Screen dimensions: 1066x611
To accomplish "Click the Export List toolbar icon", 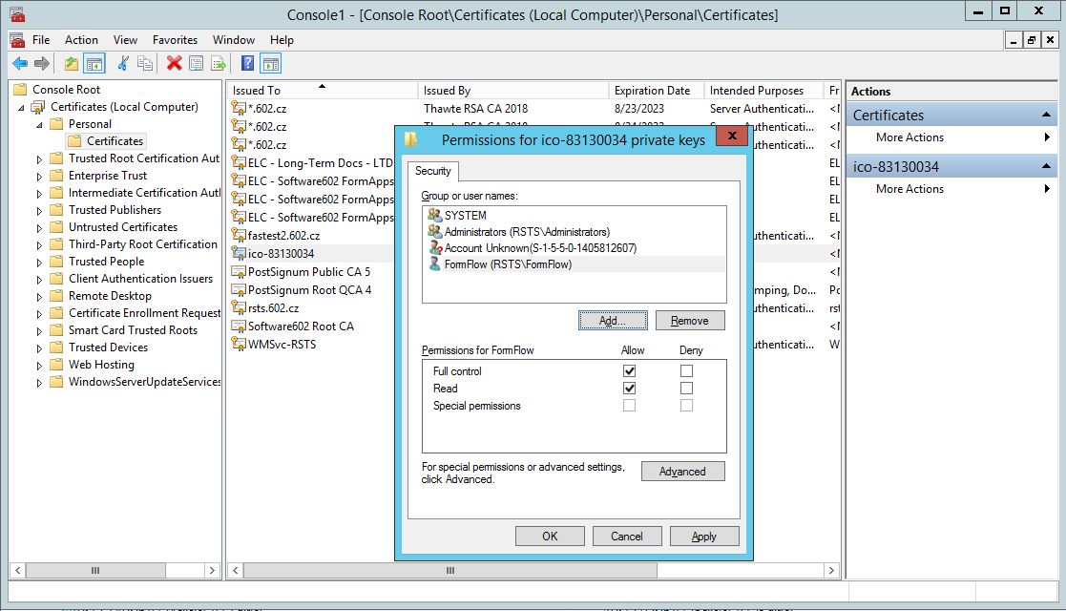I will pos(219,64).
